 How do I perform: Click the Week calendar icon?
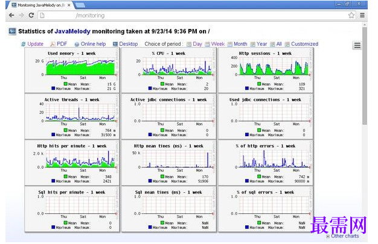207,44
